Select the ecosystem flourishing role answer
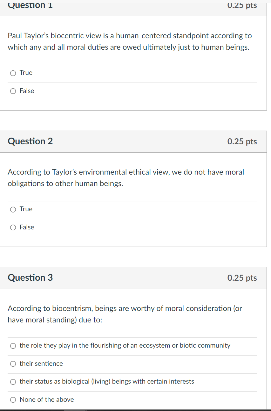The width and height of the screenshot is (271, 411). click(13, 346)
